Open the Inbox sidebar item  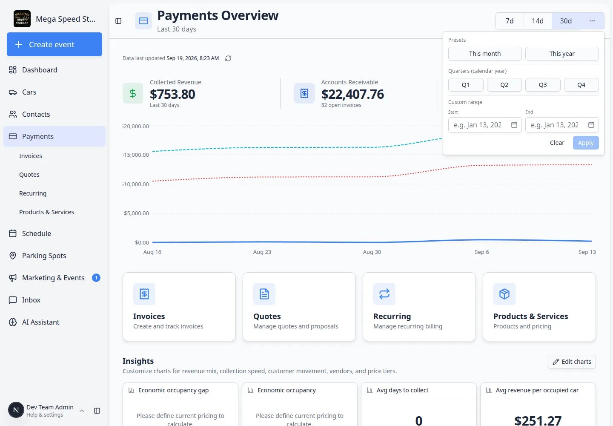54,300
